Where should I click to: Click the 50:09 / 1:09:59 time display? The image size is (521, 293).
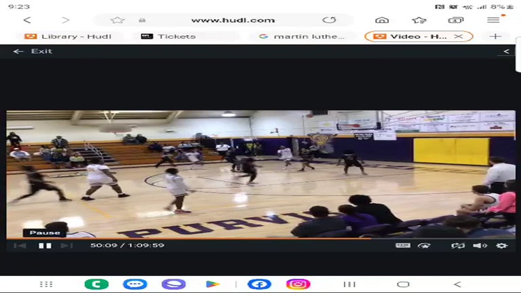coord(128,246)
